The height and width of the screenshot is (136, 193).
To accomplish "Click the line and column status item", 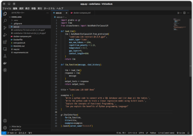I will click(x=121, y=133).
